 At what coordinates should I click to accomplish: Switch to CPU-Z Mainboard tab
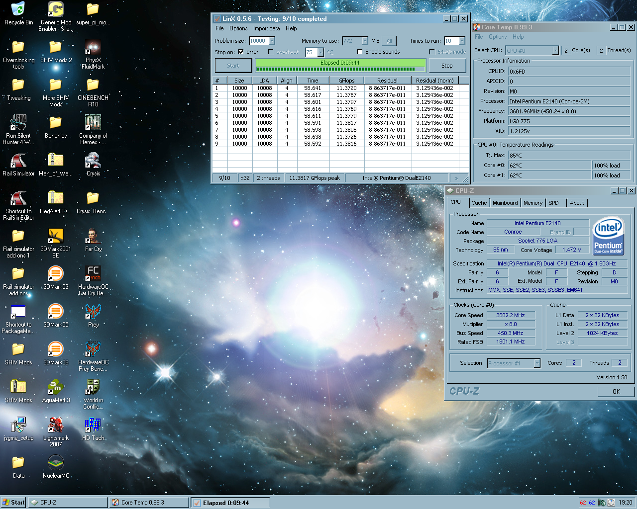(x=505, y=203)
